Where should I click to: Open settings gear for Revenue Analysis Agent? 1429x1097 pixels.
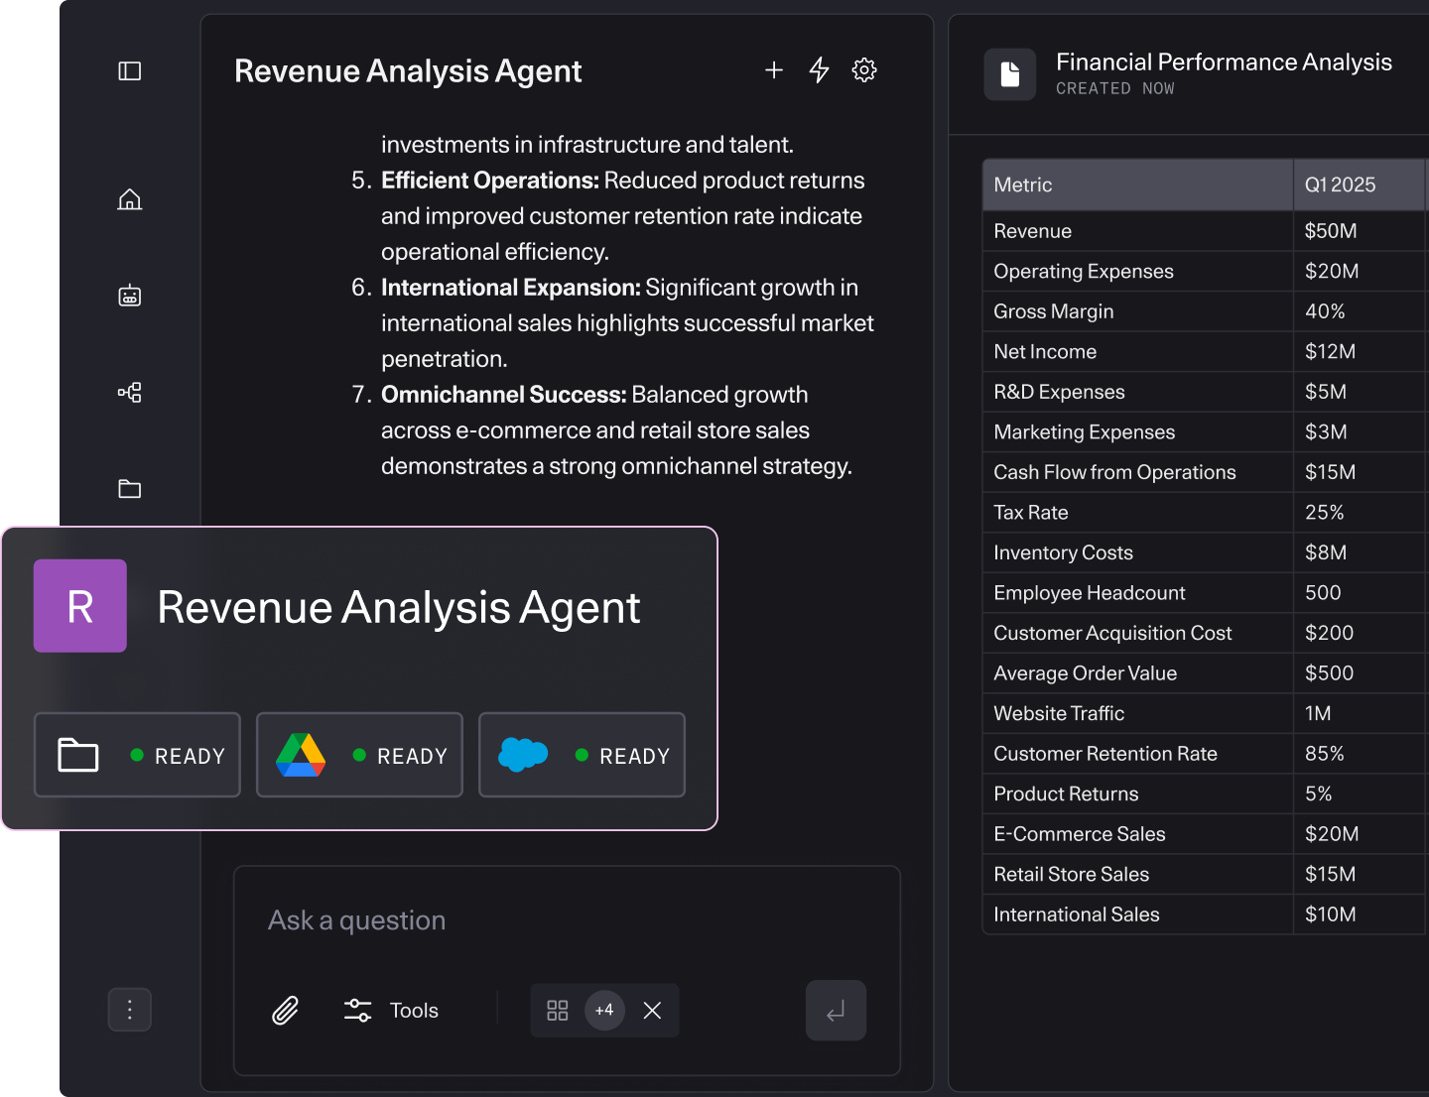pyautogui.click(x=864, y=70)
